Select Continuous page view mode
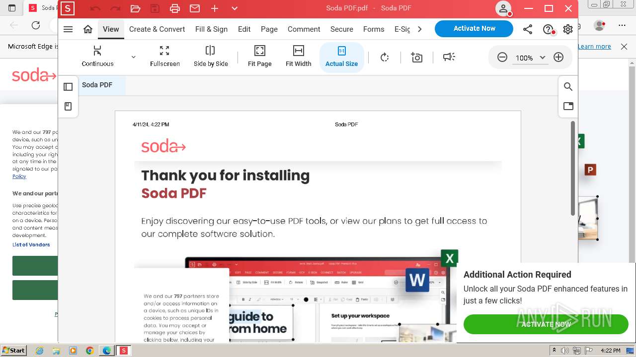The width and height of the screenshot is (636, 357). tap(97, 57)
